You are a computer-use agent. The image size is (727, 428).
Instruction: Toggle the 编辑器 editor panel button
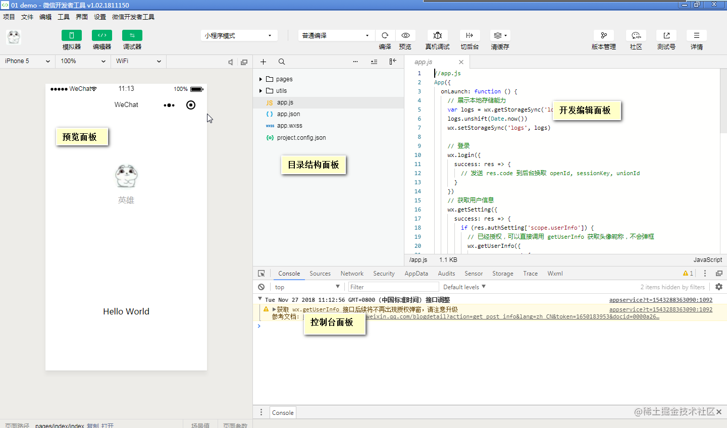point(102,35)
